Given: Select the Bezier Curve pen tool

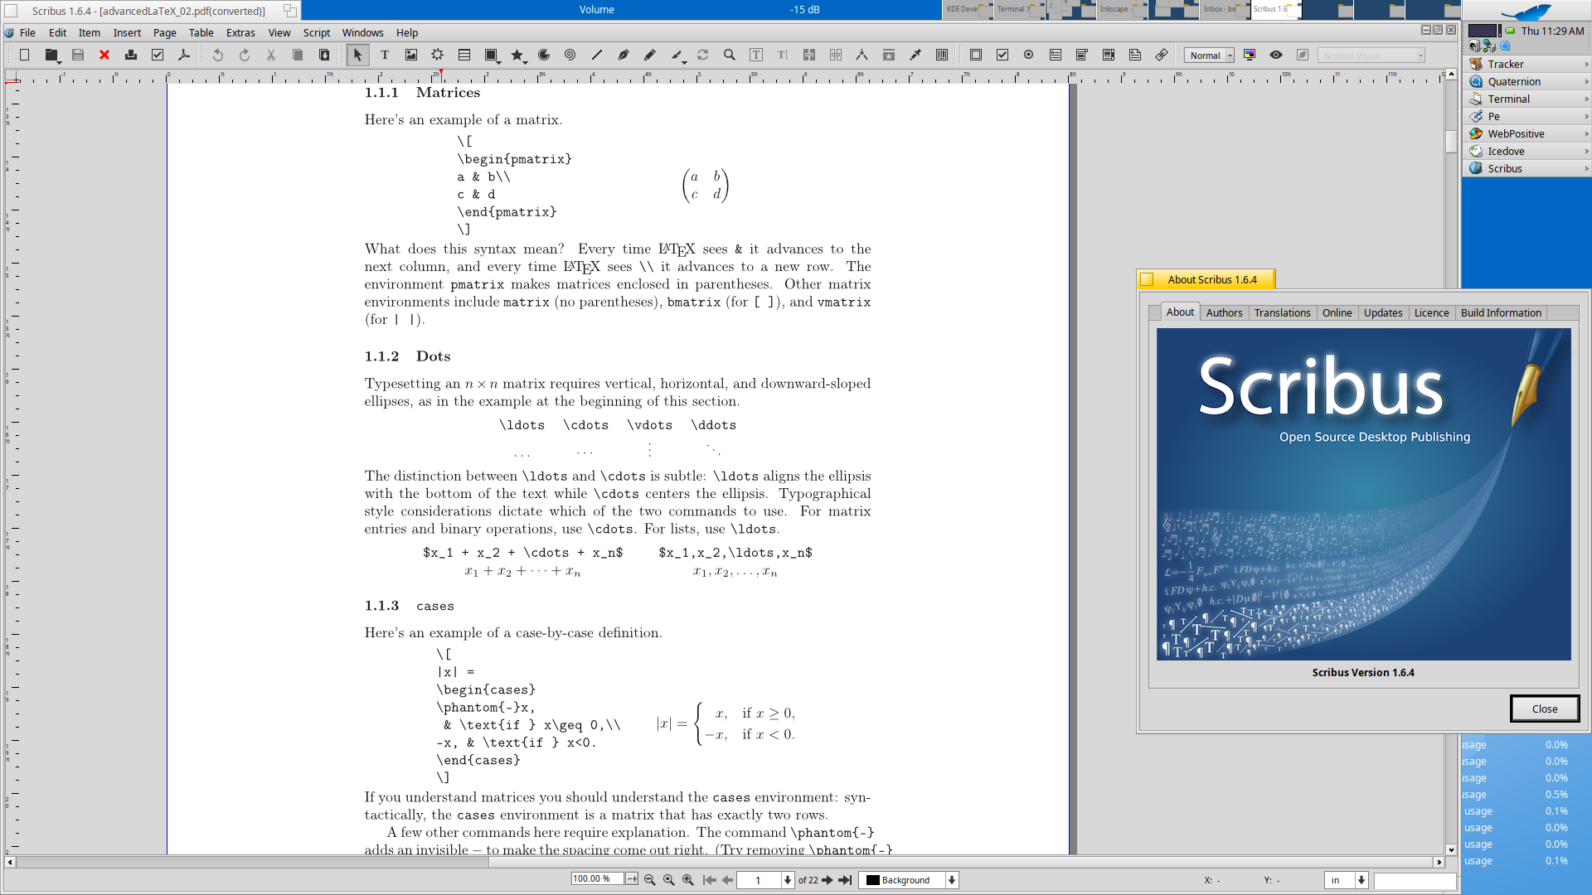Looking at the screenshot, I should coord(624,55).
